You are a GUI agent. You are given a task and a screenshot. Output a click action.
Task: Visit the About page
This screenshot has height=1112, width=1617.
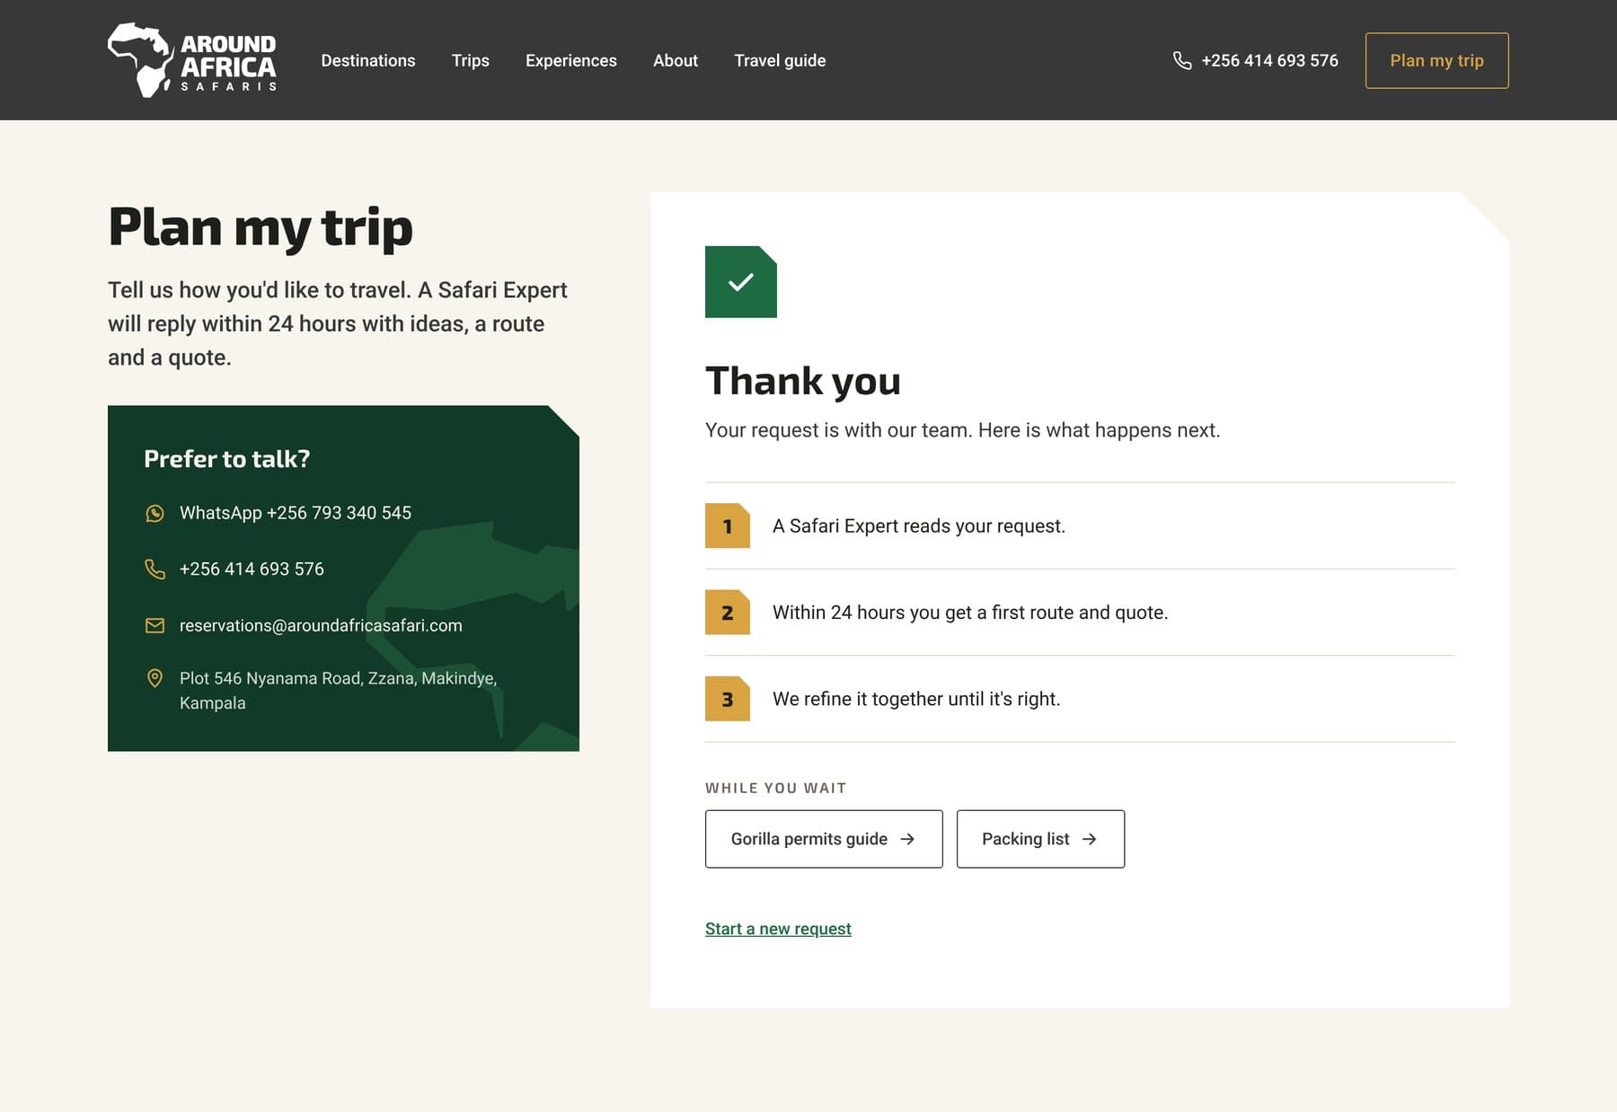(x=676, y=60)
